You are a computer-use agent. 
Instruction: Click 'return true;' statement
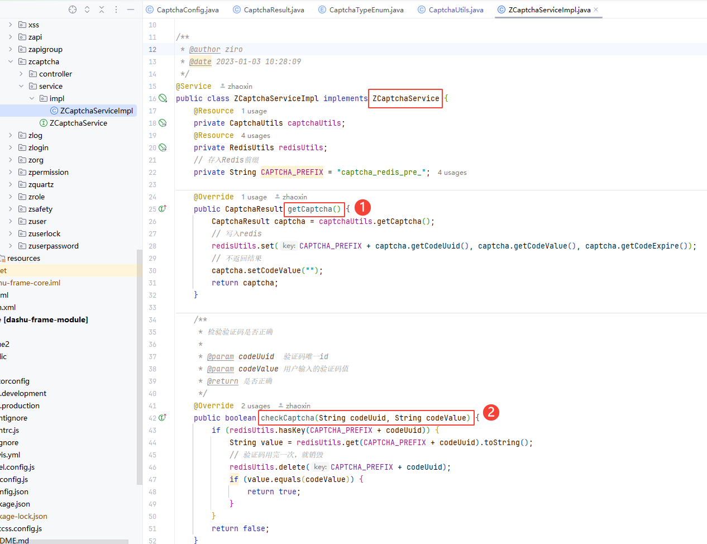click(274, 491)
